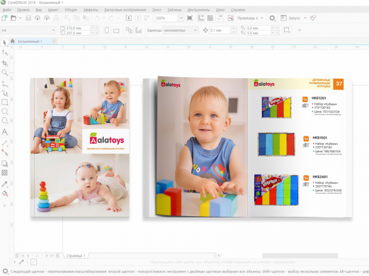Select the Artistic Media tool

coord(5,93)
